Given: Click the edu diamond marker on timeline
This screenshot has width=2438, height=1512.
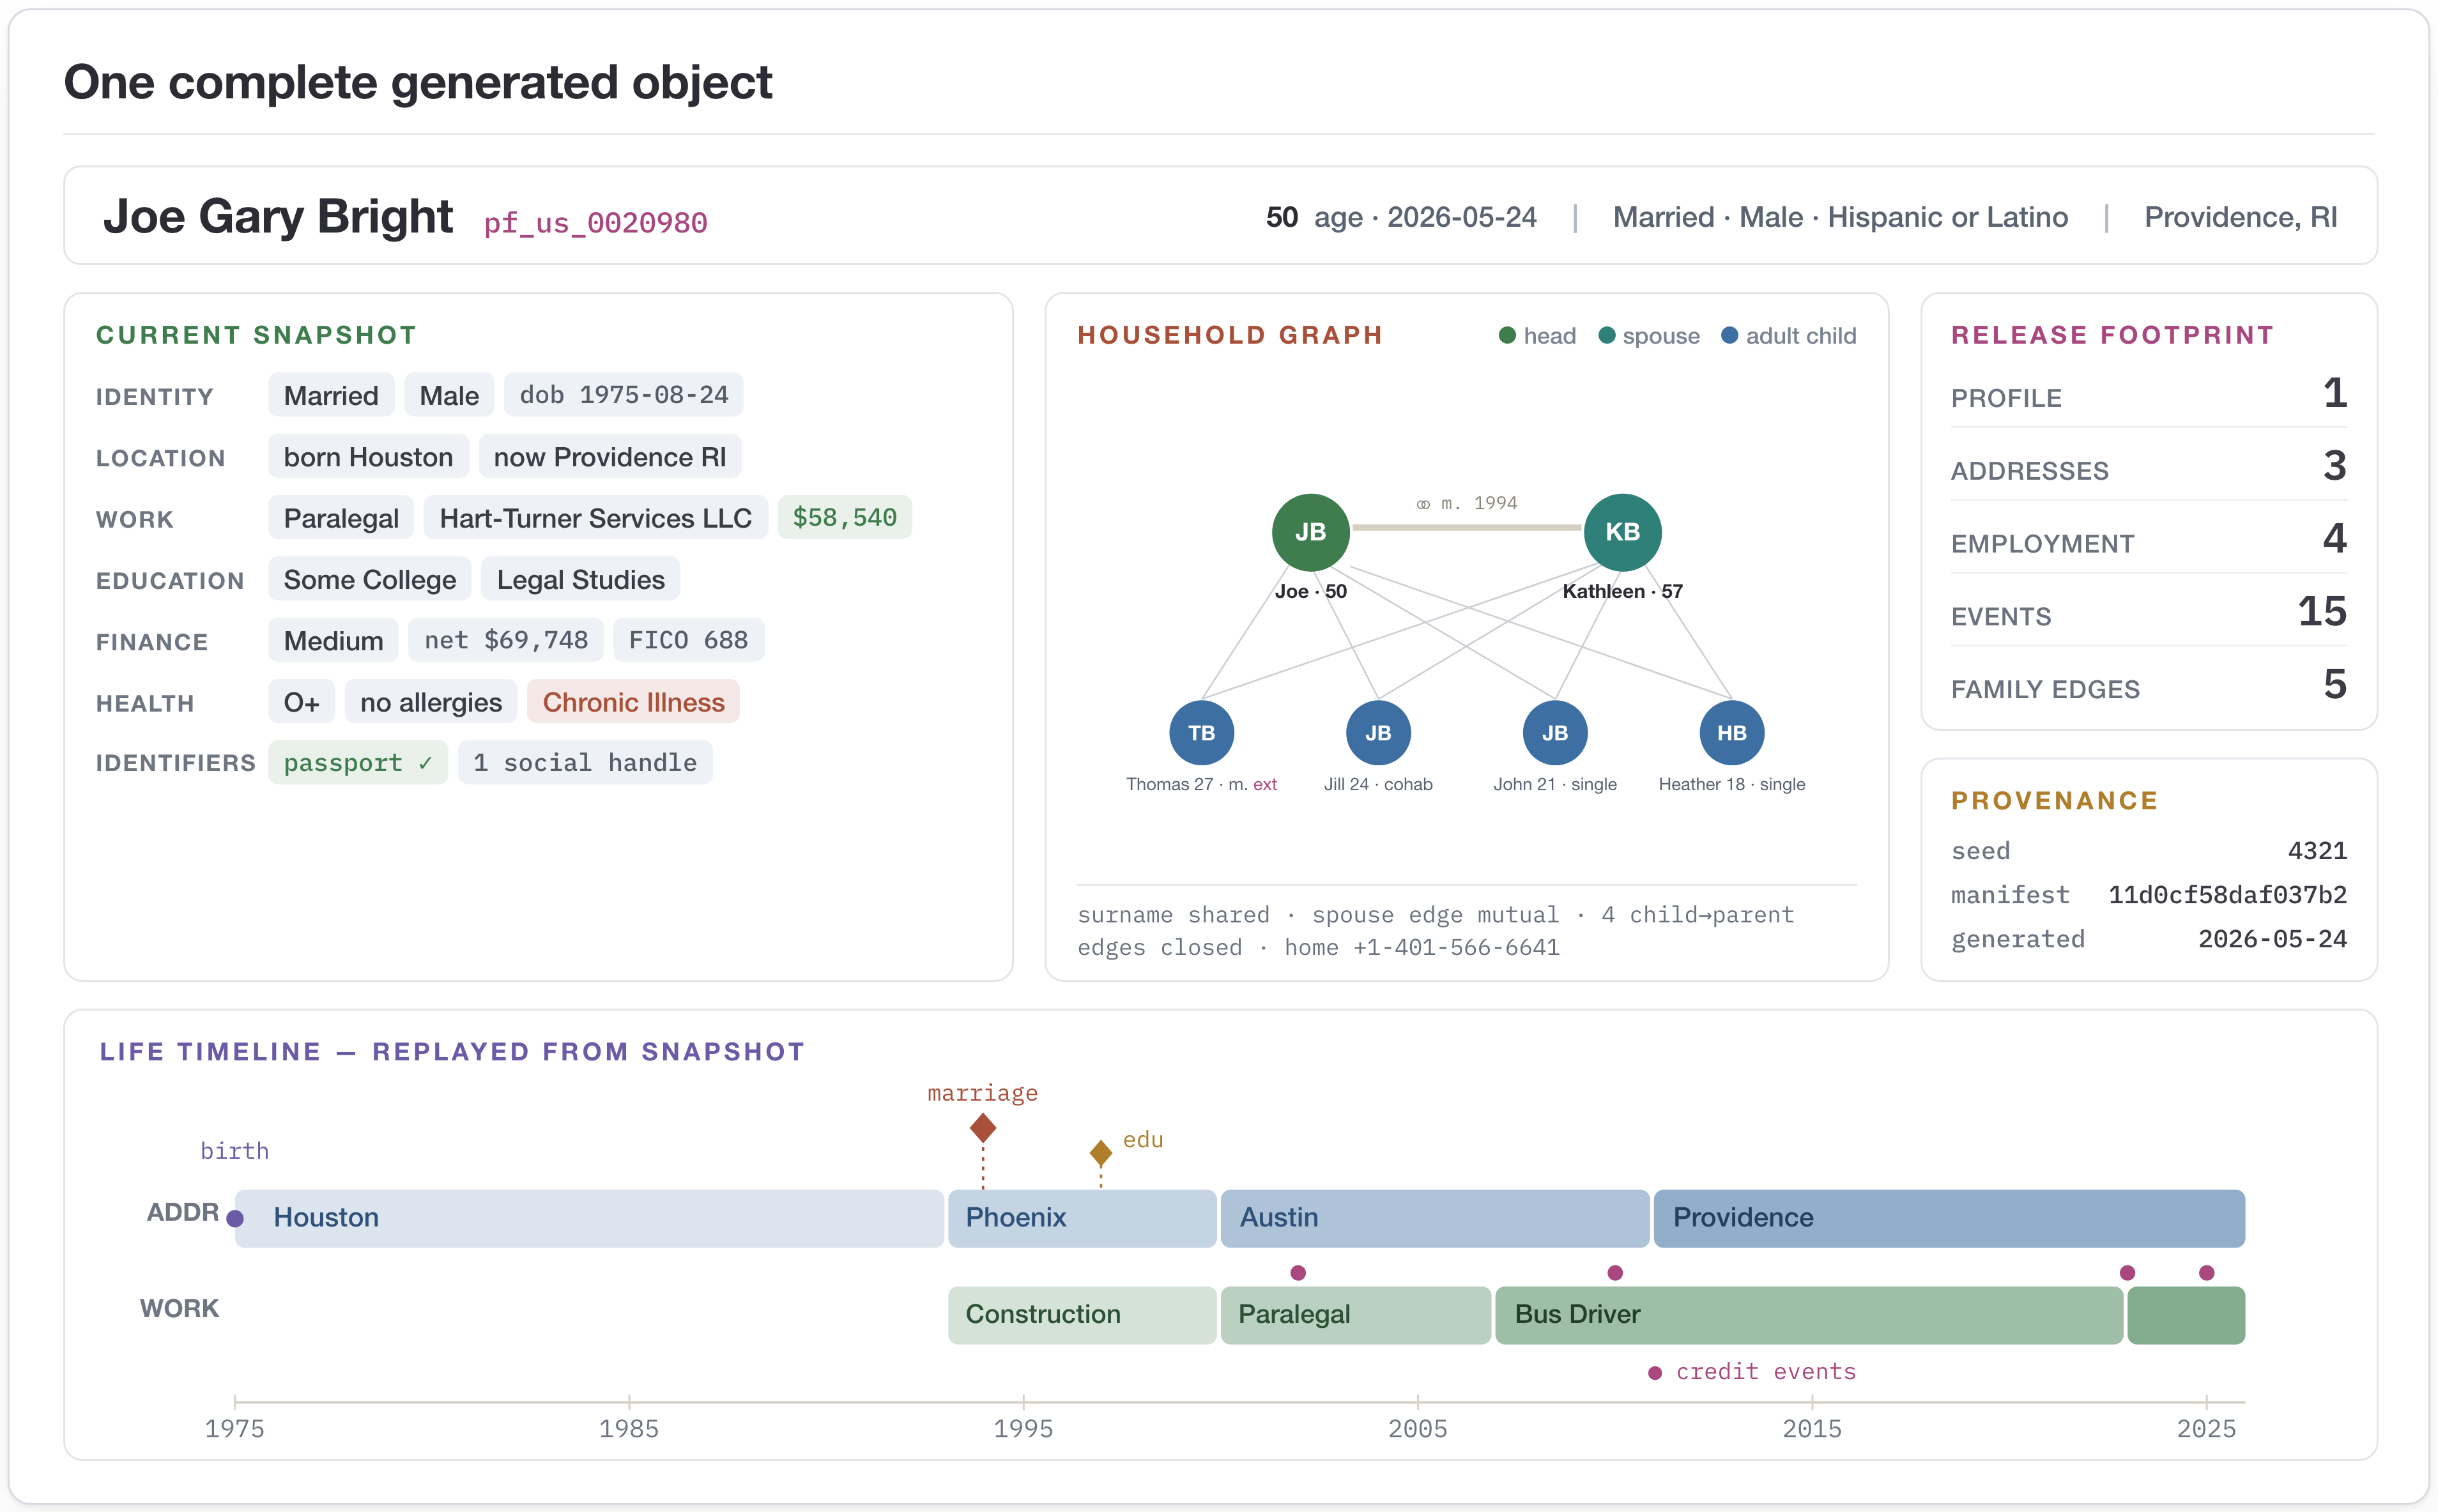Looking at the screenshot, I should tap(1101, 1153).
